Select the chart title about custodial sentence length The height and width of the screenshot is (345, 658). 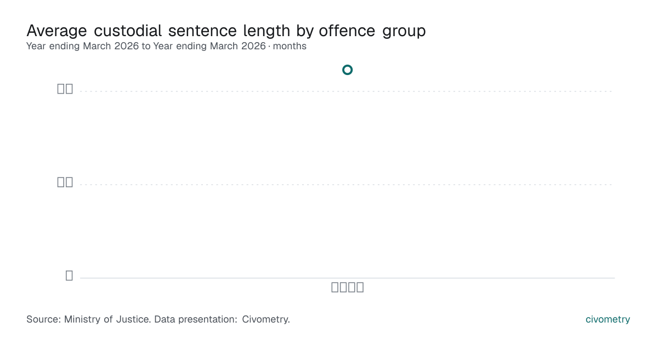[x=226, y=31]
